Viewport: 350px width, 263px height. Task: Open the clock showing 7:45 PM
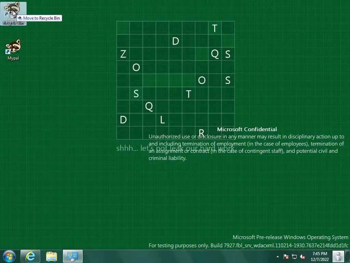coord(320,256)
